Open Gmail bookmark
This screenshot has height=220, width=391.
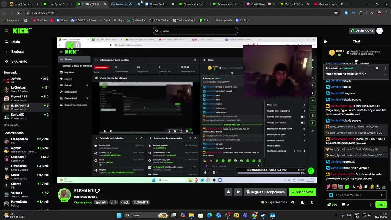pyautogui.click(x=104, y=20)
